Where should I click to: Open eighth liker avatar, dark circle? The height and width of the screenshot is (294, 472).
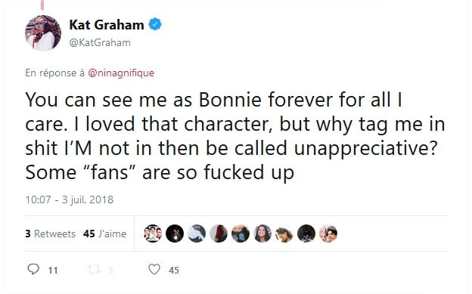coord(306,234)
